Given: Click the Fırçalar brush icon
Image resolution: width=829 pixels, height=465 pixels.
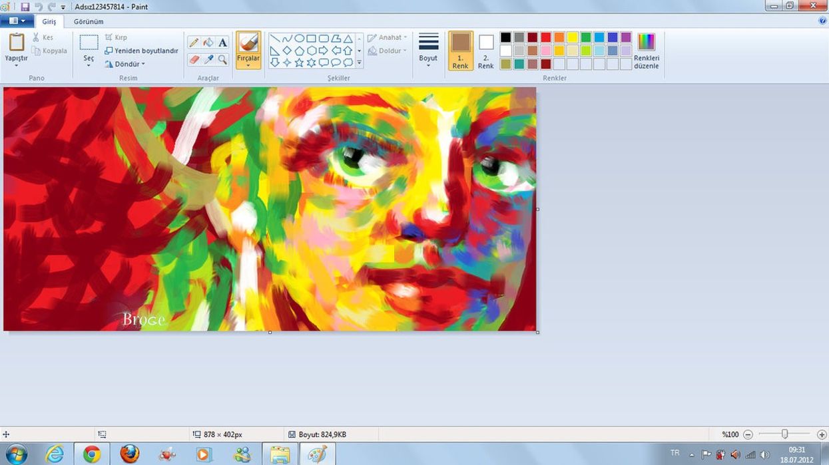Looking at the screenshot, I should [x=248, y=45].
